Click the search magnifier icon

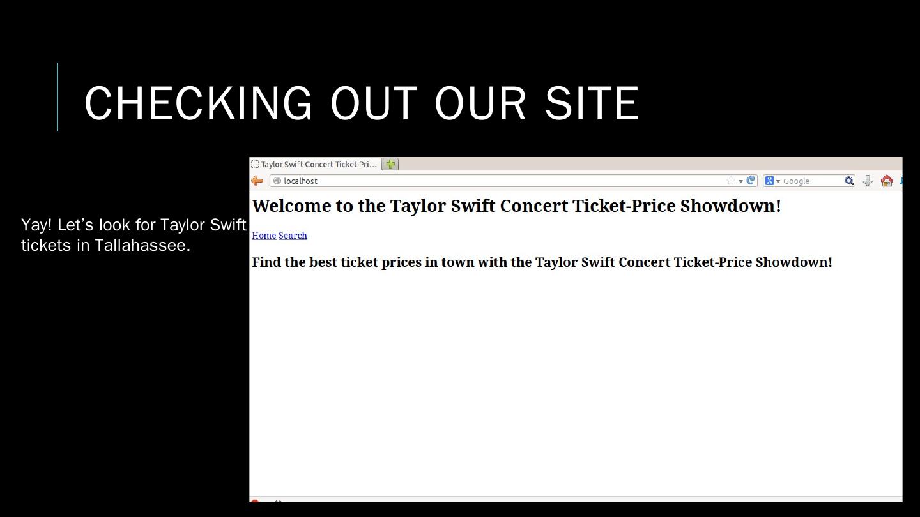849,181
